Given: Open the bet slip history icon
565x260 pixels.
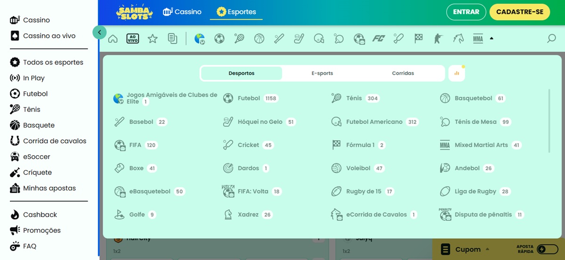Looking at the screenshot, I should click(x=172, y=39).
